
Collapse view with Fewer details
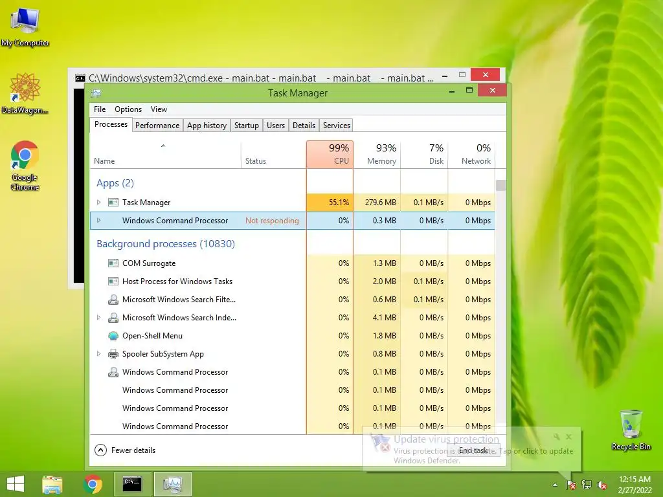(125, 450)
